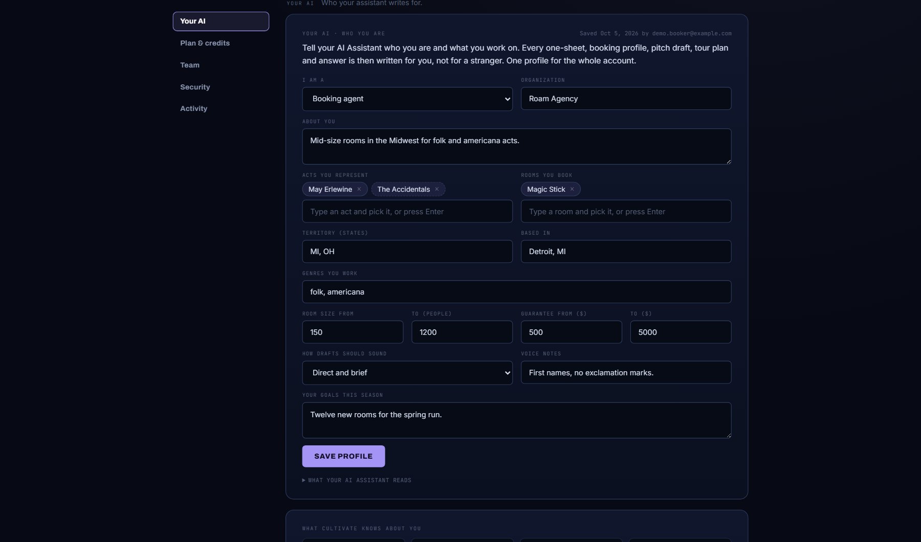Click the room name entry field
This screenshot has height=542, width=921.
[626, 211]
